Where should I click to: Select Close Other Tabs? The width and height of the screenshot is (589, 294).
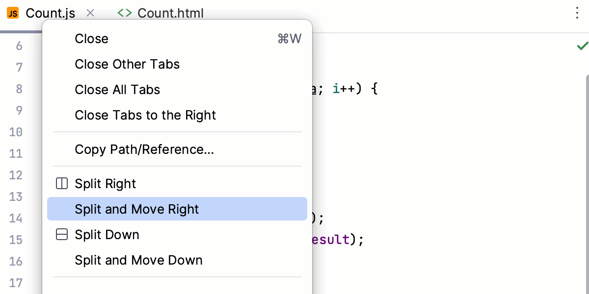tap(127, 64)
